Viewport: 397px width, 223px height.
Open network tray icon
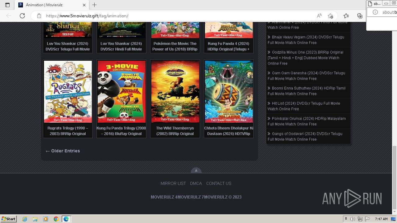coord(360,219)
